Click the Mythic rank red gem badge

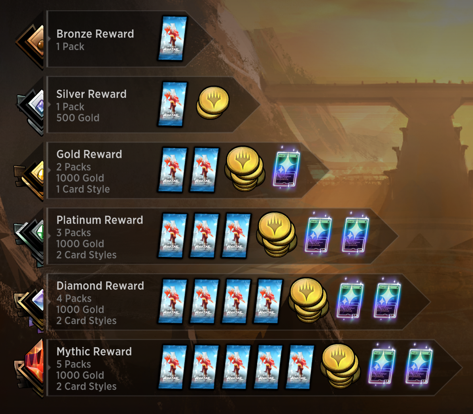click(29, 369)
